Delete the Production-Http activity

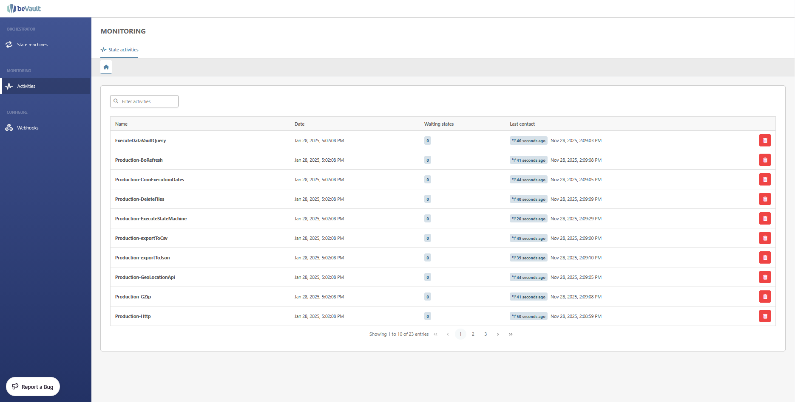click(765, 316)
